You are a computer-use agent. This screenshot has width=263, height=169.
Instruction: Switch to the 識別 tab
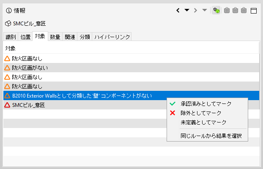click(11, 37)
